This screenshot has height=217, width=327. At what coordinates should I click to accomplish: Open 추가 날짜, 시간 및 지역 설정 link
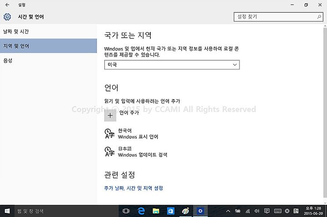[x=134, y=188]
